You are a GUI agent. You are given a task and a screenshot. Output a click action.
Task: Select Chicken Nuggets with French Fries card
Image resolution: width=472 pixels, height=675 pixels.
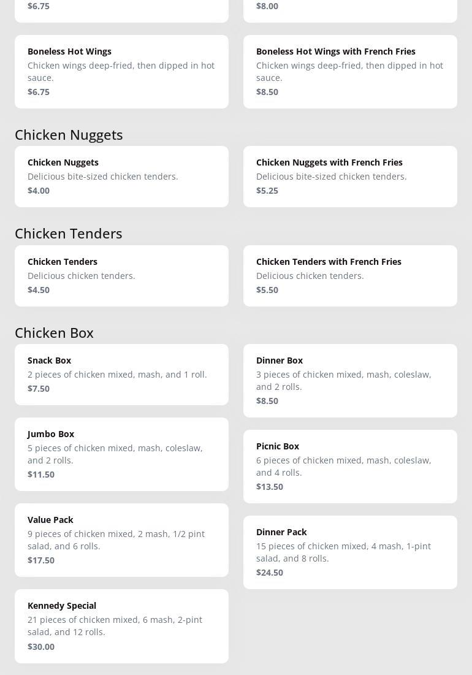pos(350,177)
